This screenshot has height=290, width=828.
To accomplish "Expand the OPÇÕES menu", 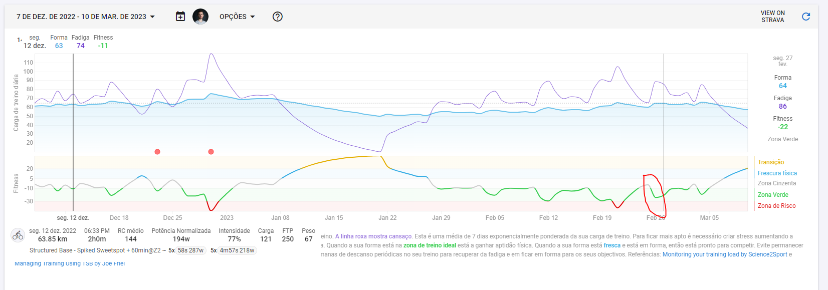I will pyautogui.click(x=237, y=17).
